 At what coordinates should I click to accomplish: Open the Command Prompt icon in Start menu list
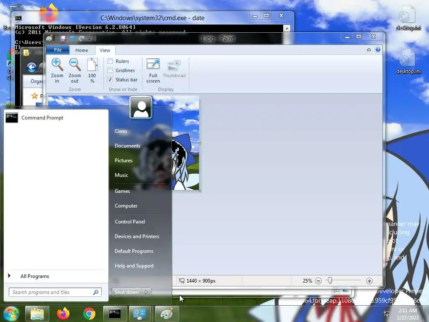[x=12, y=118]
